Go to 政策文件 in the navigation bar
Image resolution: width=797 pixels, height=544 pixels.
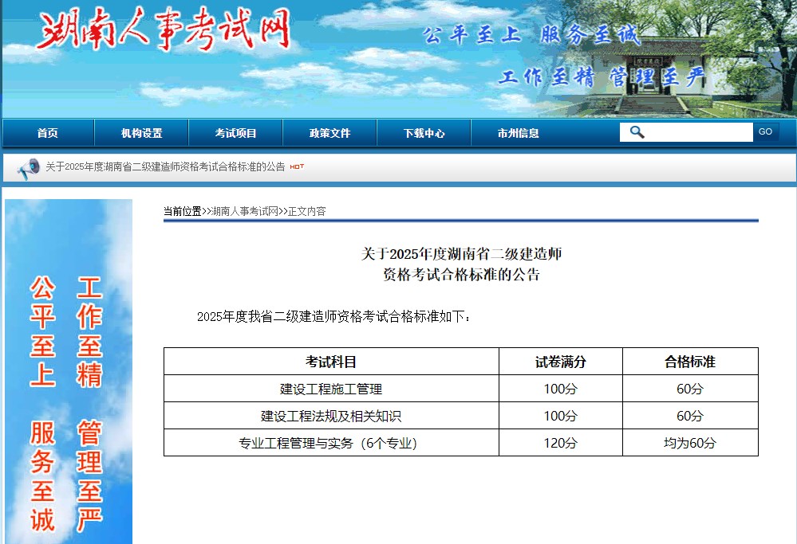tap(329, 133)
